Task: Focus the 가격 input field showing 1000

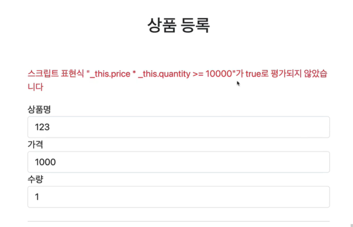Action: [178, 162]
